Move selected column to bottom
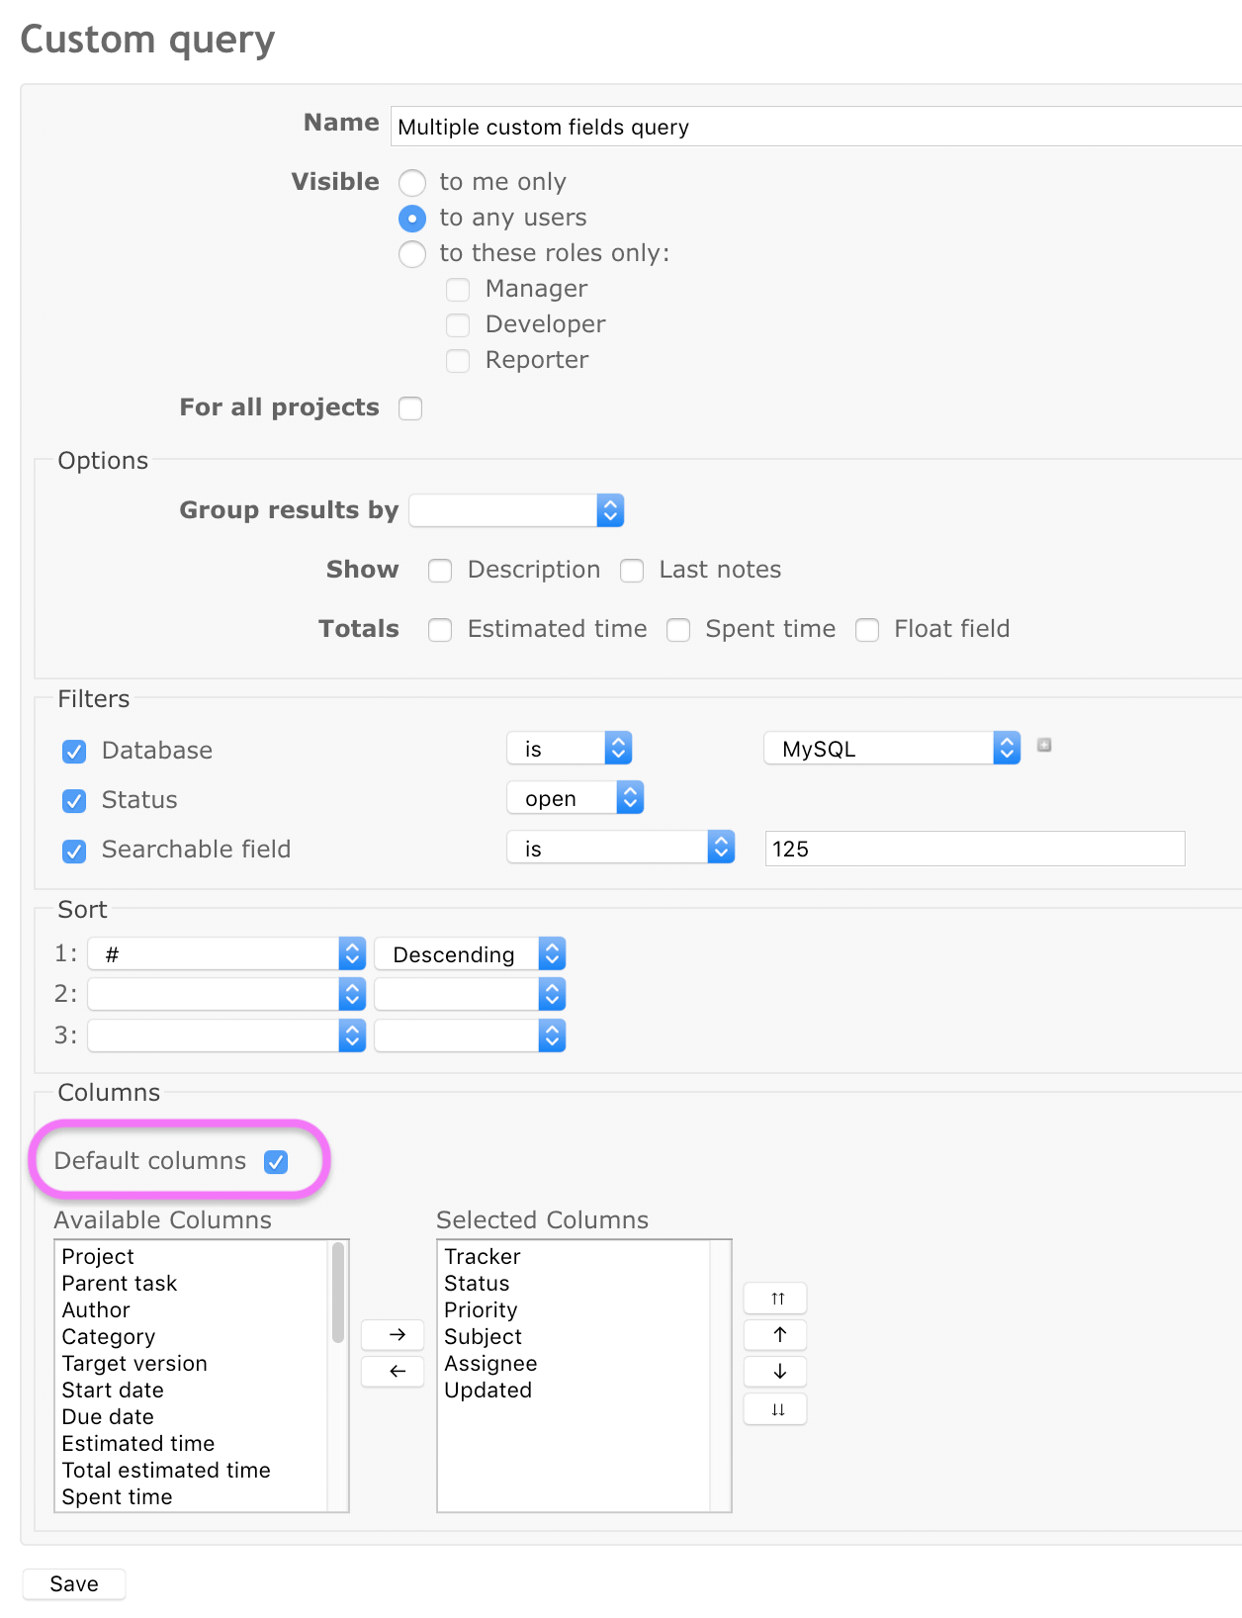 tap(775, 1409)
